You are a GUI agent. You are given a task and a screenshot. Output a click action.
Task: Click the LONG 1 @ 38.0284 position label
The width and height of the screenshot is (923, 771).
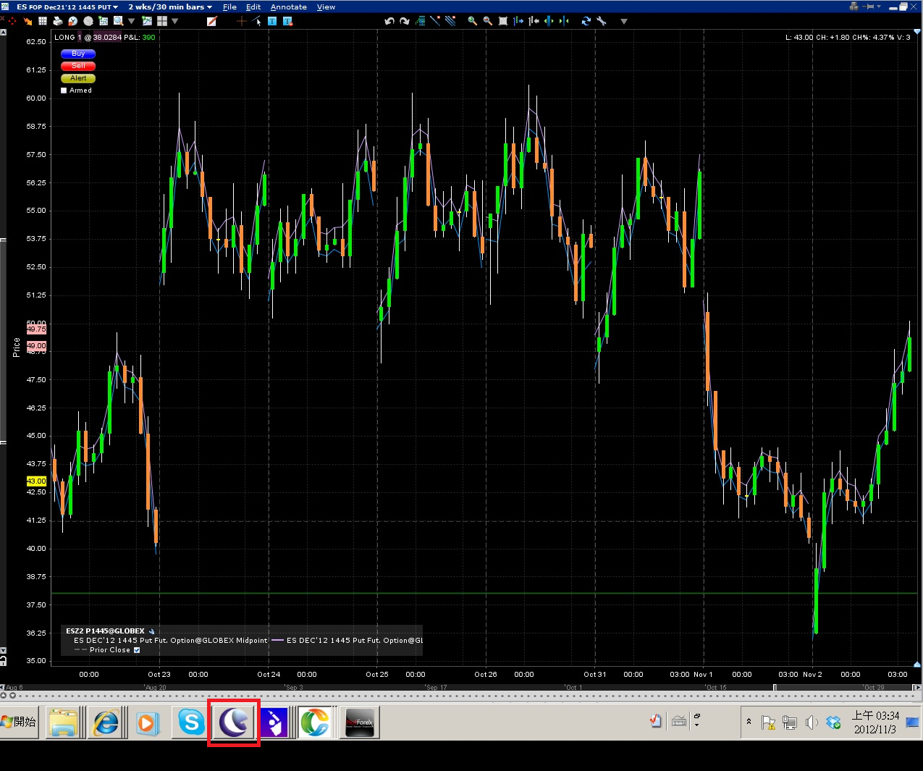(88, 37)
